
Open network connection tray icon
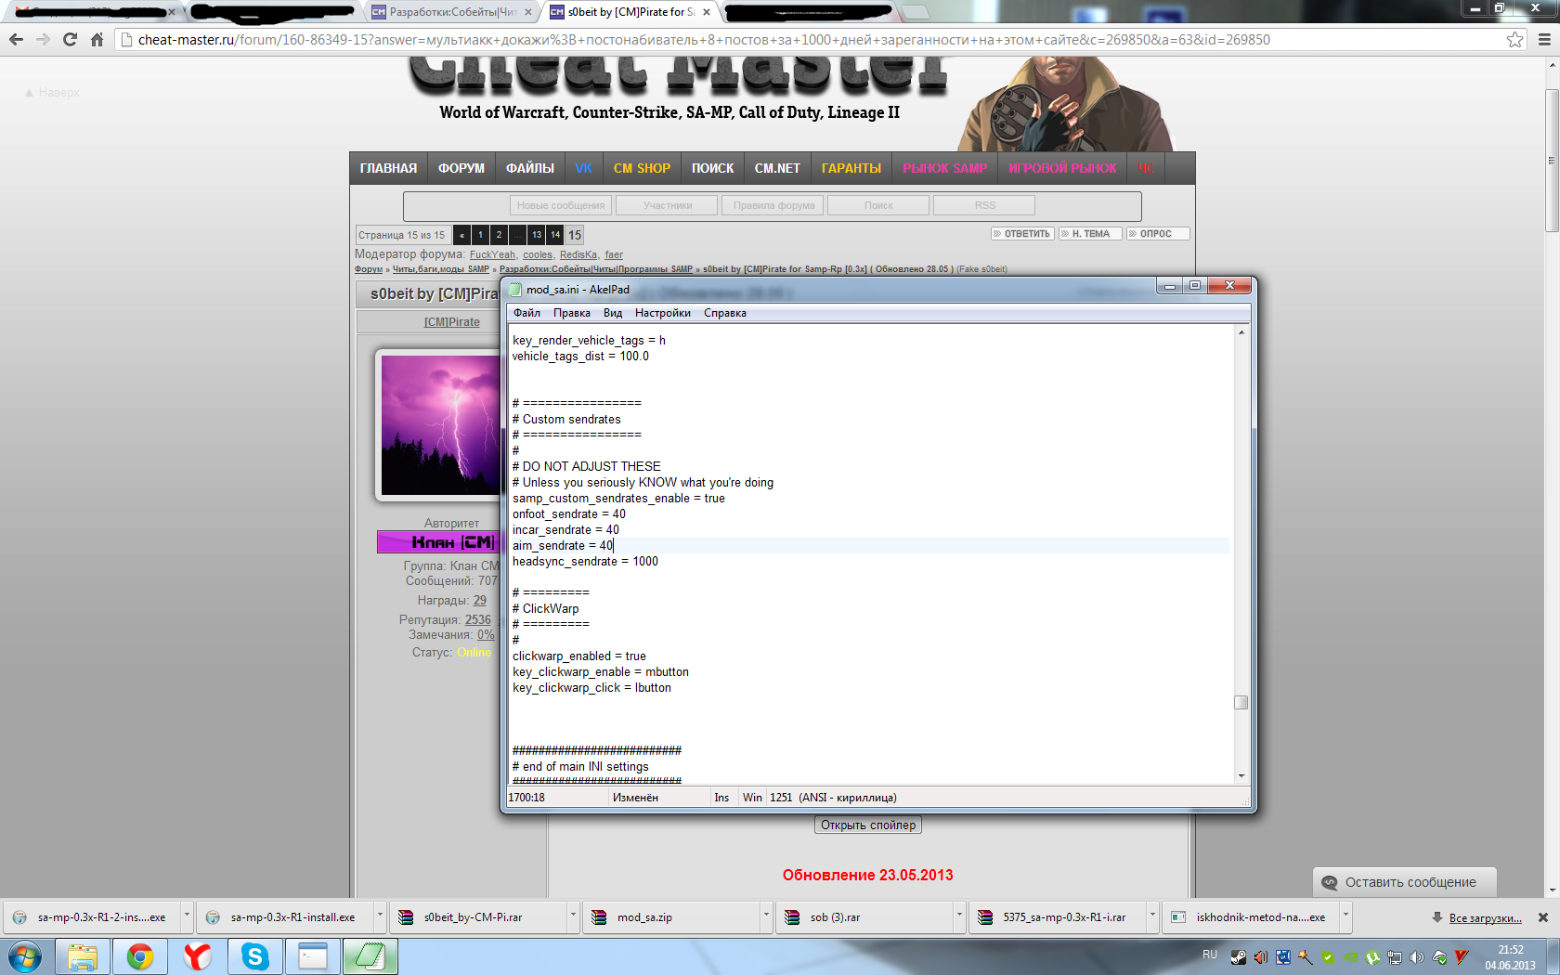tap(1395, 957)
